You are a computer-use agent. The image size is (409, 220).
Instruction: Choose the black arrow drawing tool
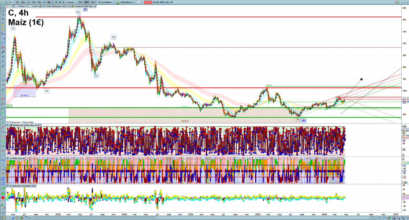(3, 52)
